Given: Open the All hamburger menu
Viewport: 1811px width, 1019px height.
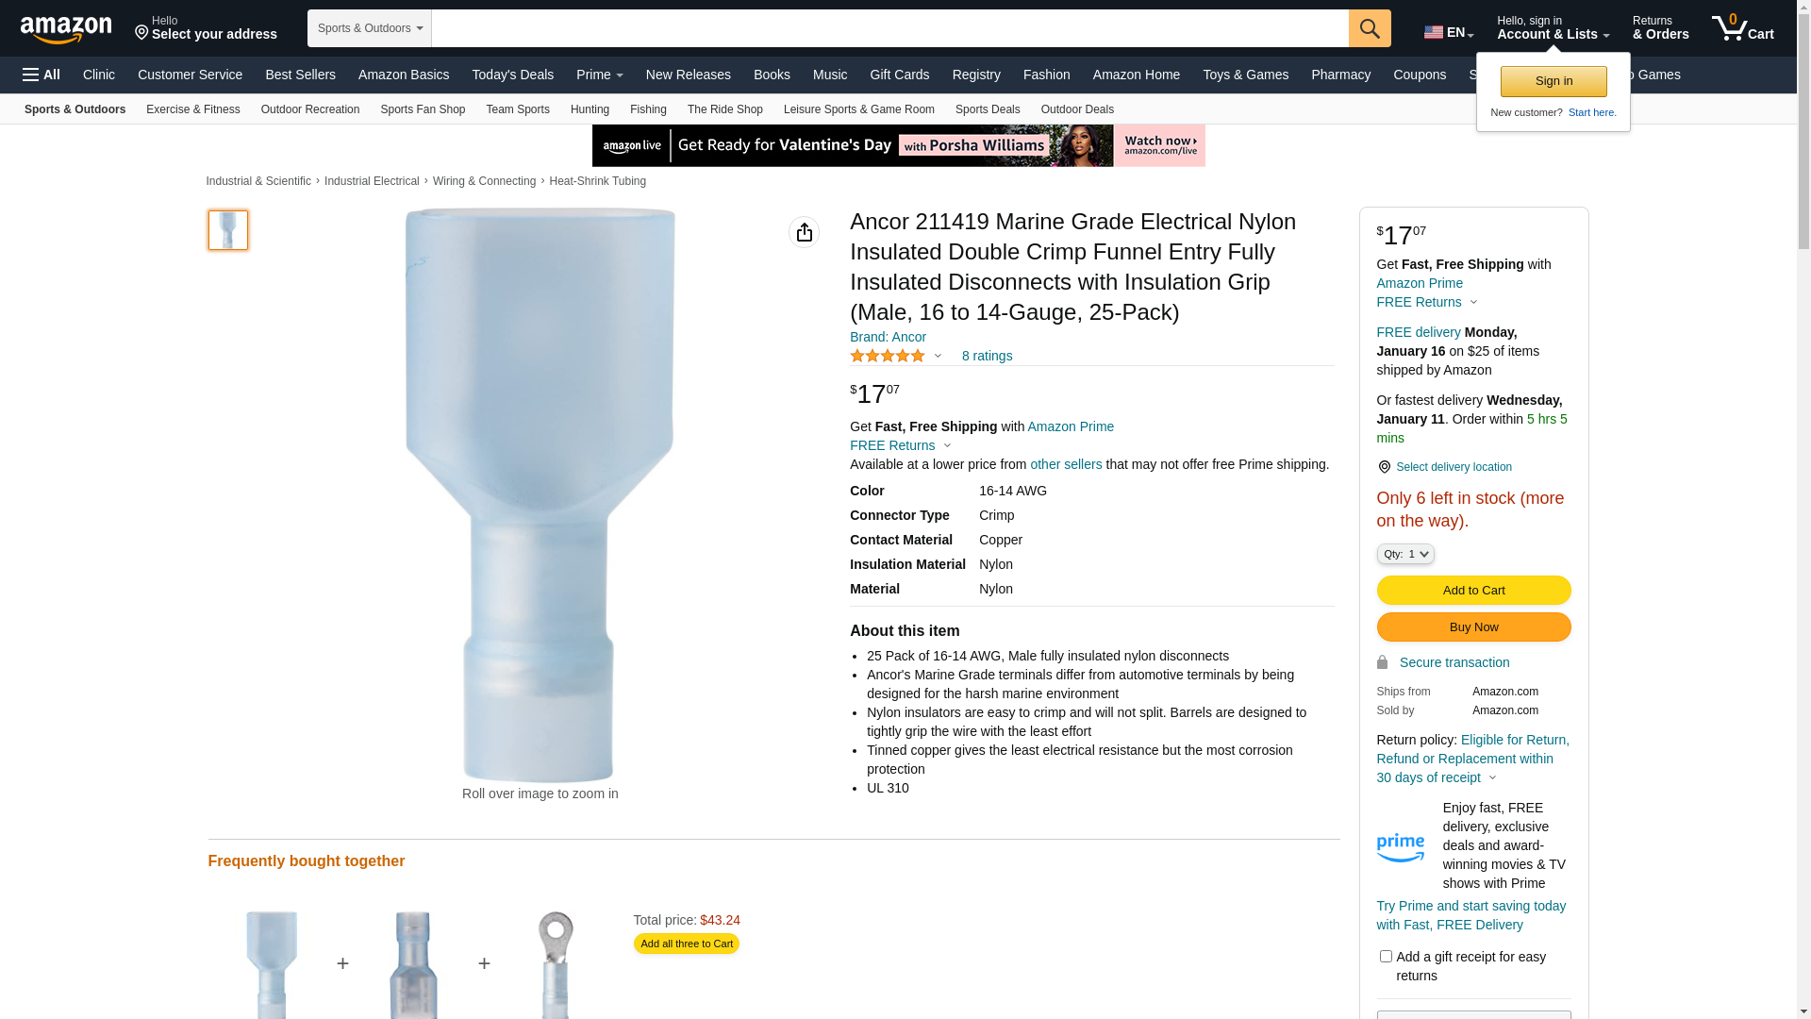Looking at the screenshot, I should coord(42,75).
